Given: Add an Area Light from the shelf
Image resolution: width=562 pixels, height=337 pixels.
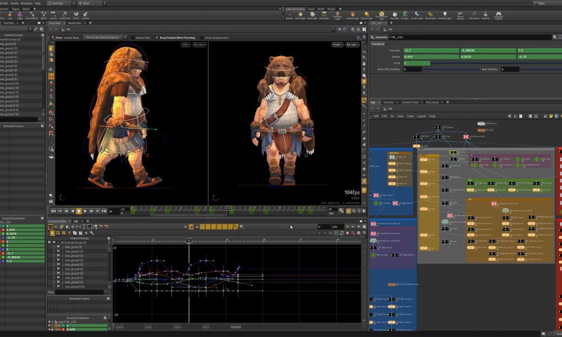Looking at the screenshot, I should click(x=324, y=15).
